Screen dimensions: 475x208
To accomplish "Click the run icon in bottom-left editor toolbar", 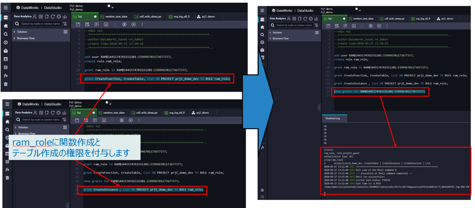I will tap(131, 120).
